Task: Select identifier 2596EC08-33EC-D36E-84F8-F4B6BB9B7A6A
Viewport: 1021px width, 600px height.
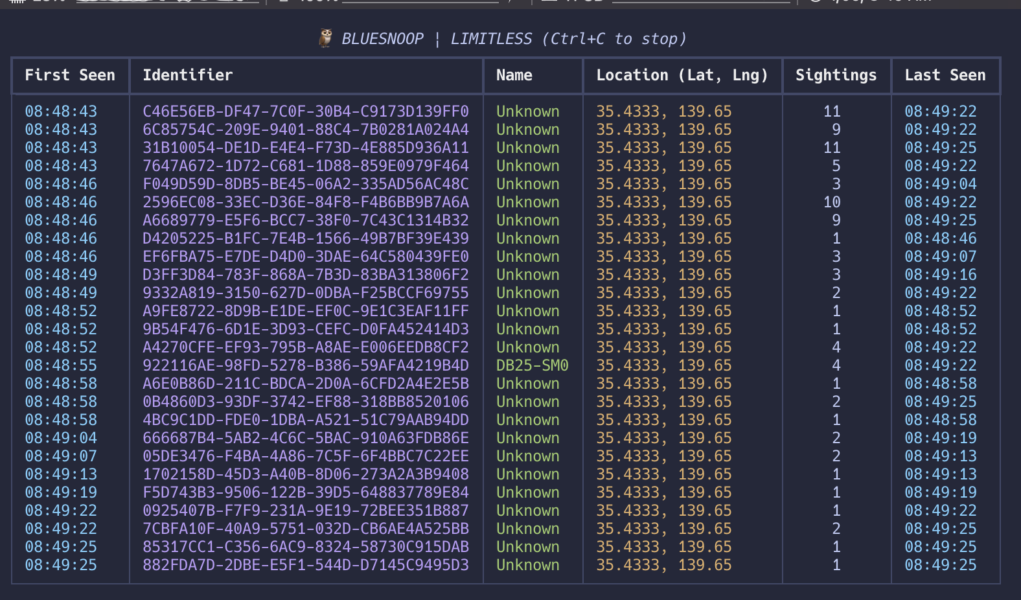Action: point(306,202)
